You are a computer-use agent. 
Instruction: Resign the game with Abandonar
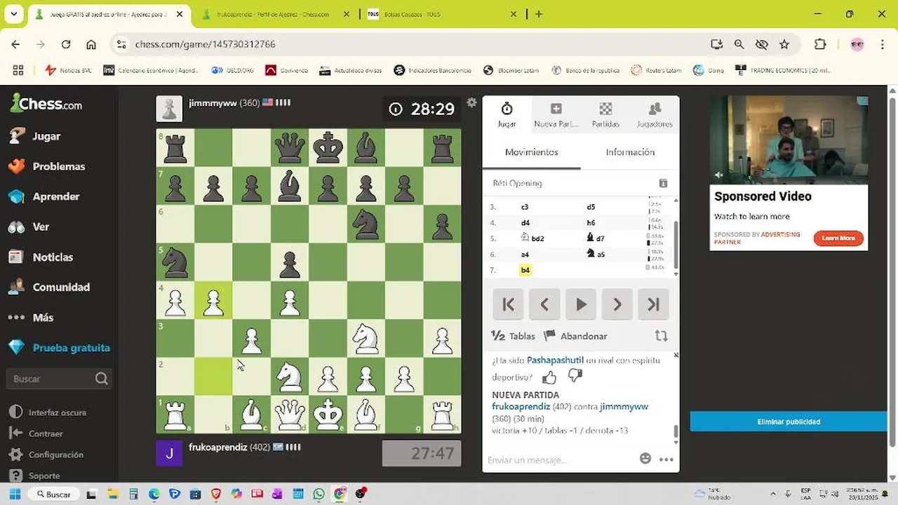[x=576, y=336]
